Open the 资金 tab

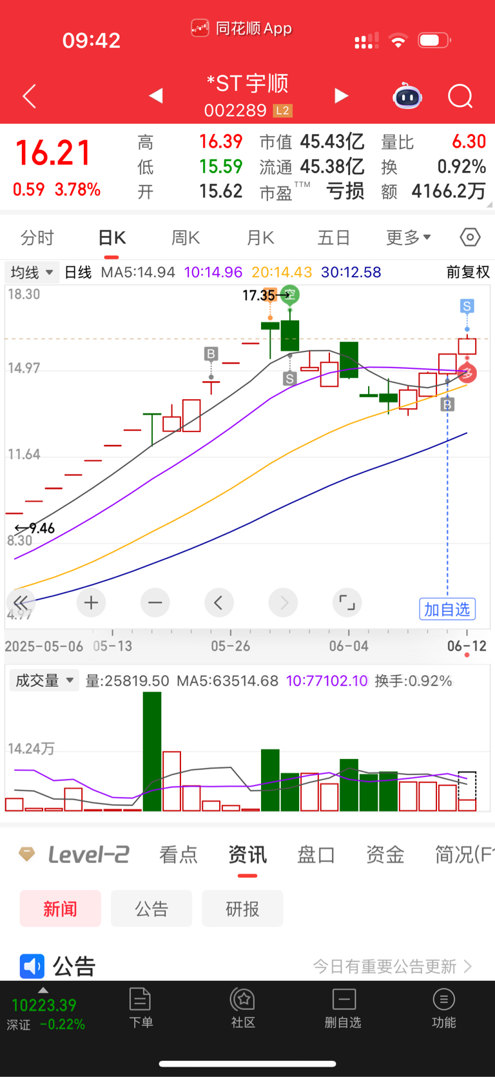tap(385, 855)
